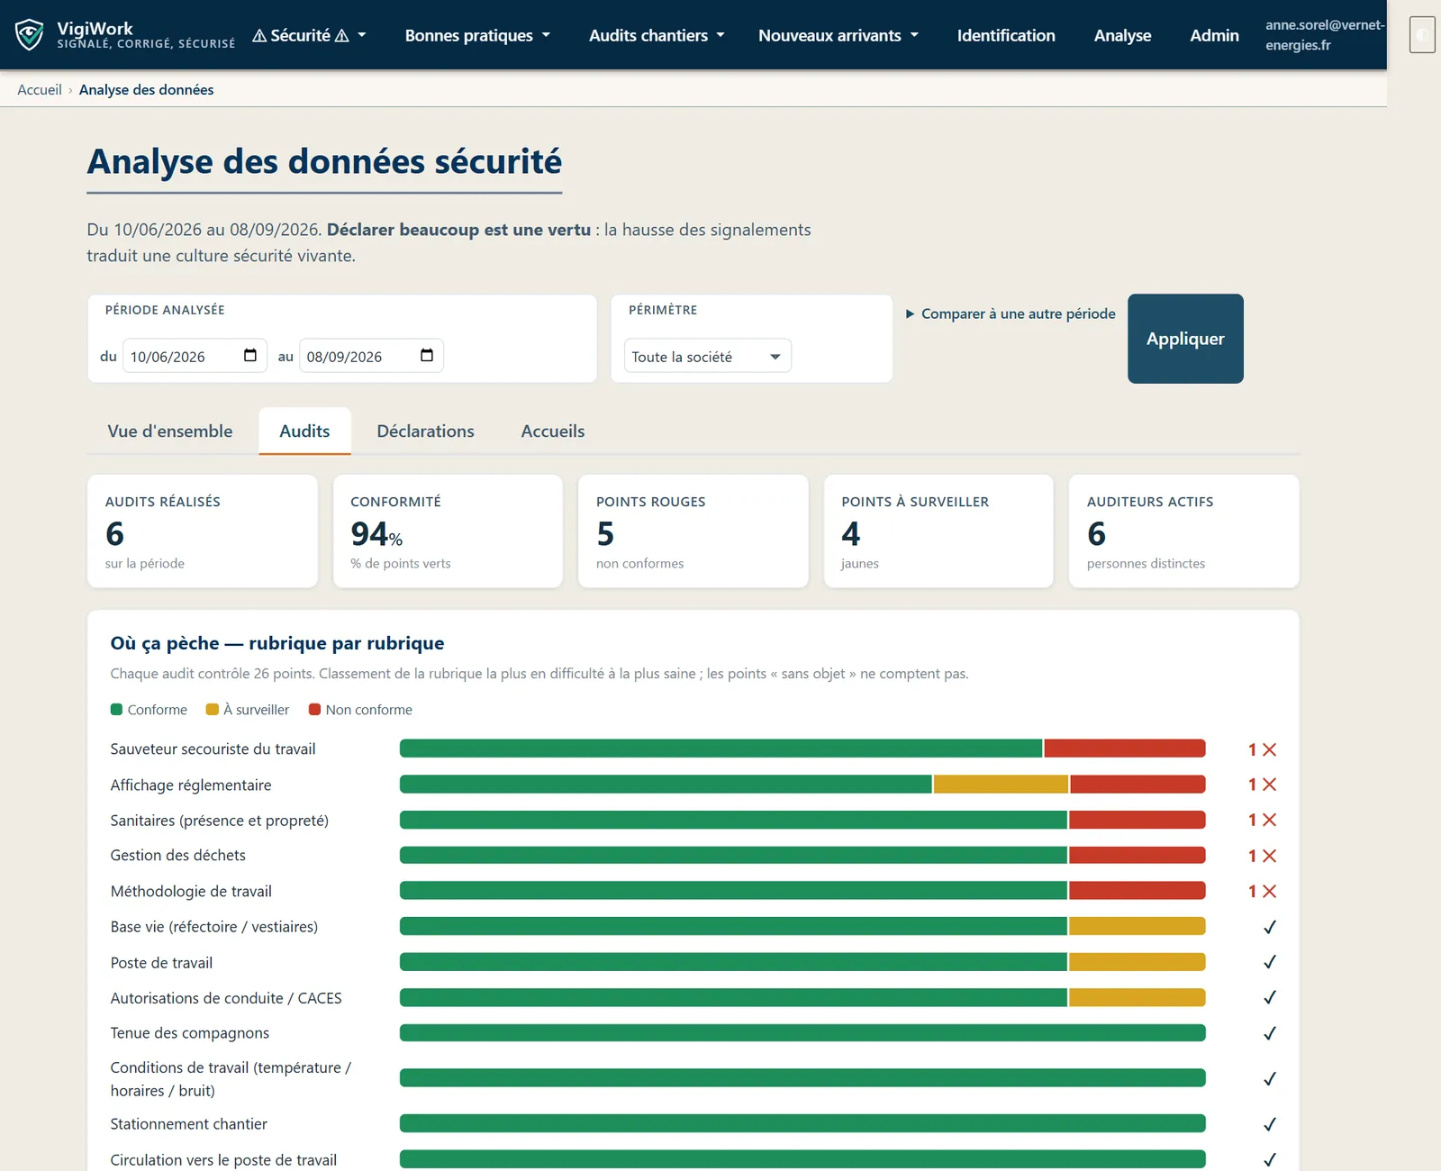Open the Bonnes pratiques dropdown menu
The width and height of the screenshot is (1441, 1171).
pos(477,35)
